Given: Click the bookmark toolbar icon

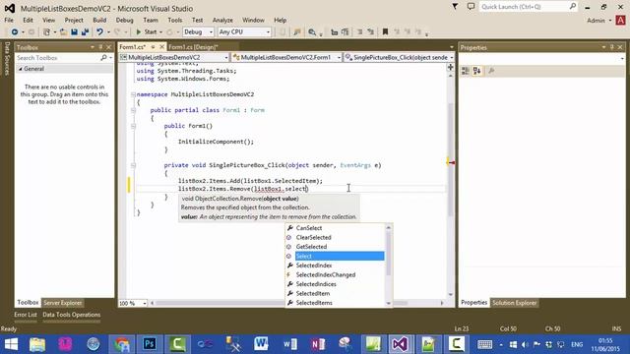Looking at the screenshot, I should (x=385, y=31).
